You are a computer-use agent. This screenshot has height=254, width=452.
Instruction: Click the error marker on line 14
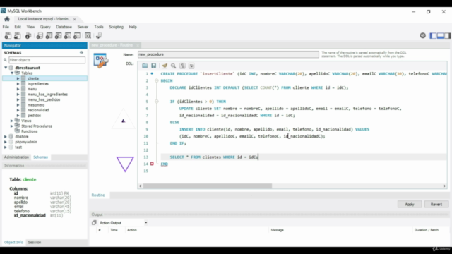(x=152, y=164)
